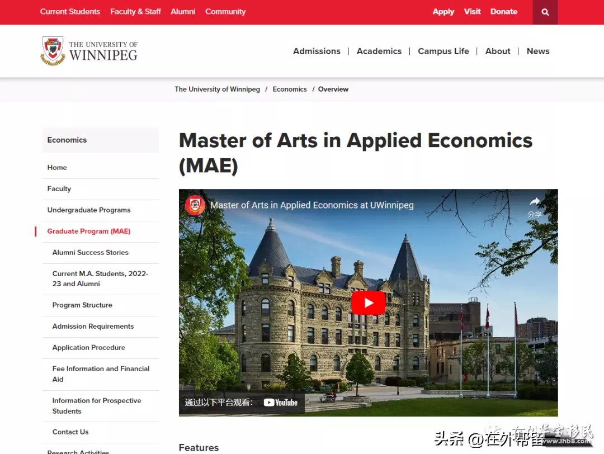This screenshot has width=604, height=454.
Task: Select Graduate Program (MAE) in sidebar
Action: [89, 231]
